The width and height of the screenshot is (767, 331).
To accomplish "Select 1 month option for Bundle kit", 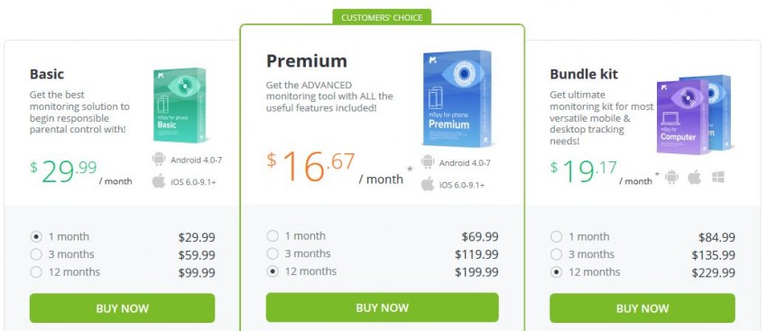I will pos(556,237).
